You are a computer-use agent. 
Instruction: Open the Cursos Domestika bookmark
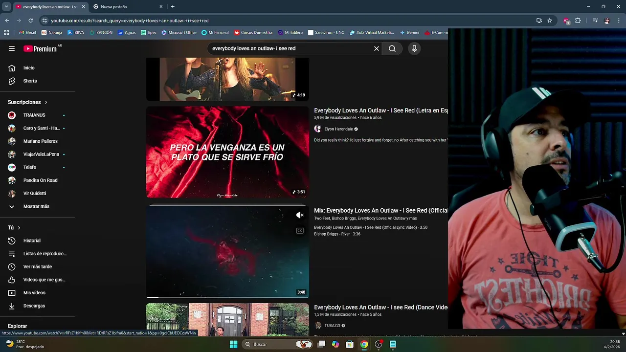253,33
